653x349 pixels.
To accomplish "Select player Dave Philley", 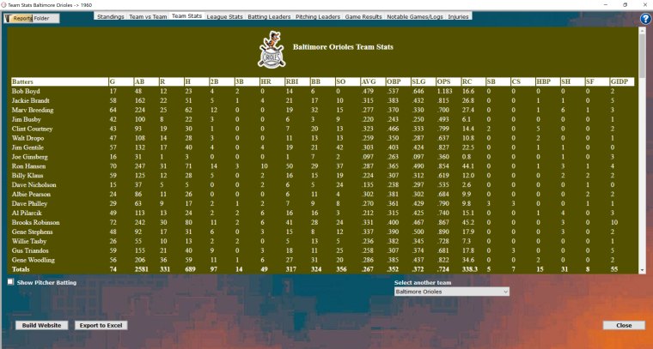I will pos(29,203).
